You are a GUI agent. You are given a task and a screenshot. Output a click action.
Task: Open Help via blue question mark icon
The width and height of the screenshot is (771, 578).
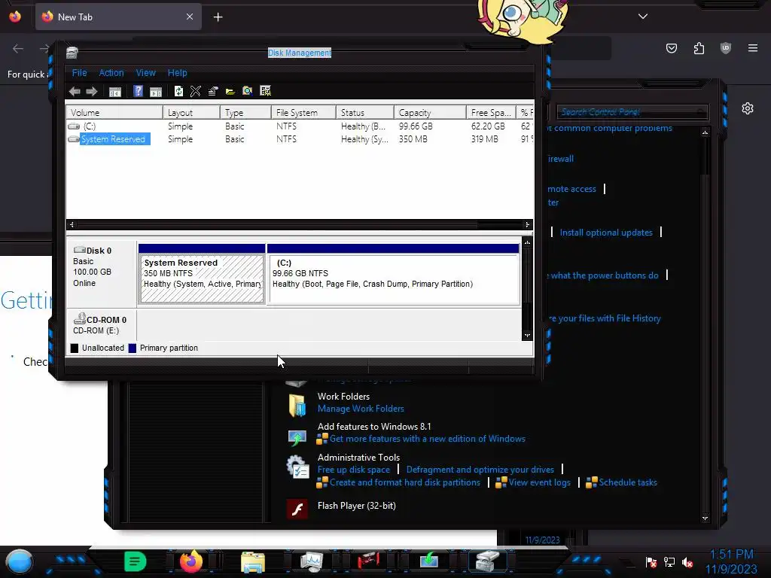point(139,91)
